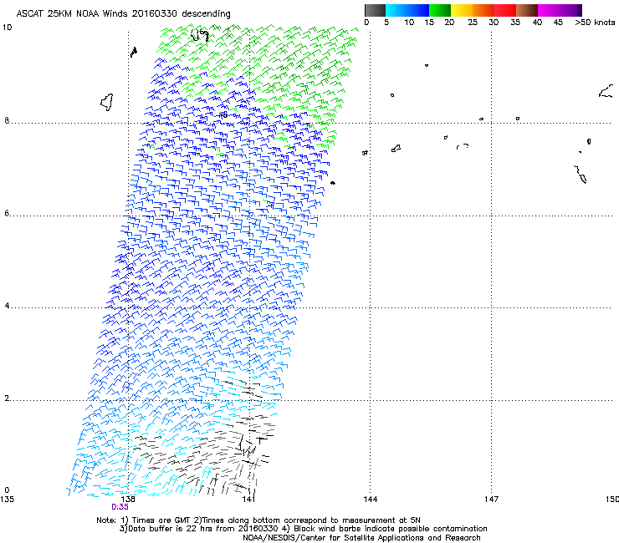Click the latitude label '4' on left axis
Screen dimensions: 619x543
click(x=7, y=306)
